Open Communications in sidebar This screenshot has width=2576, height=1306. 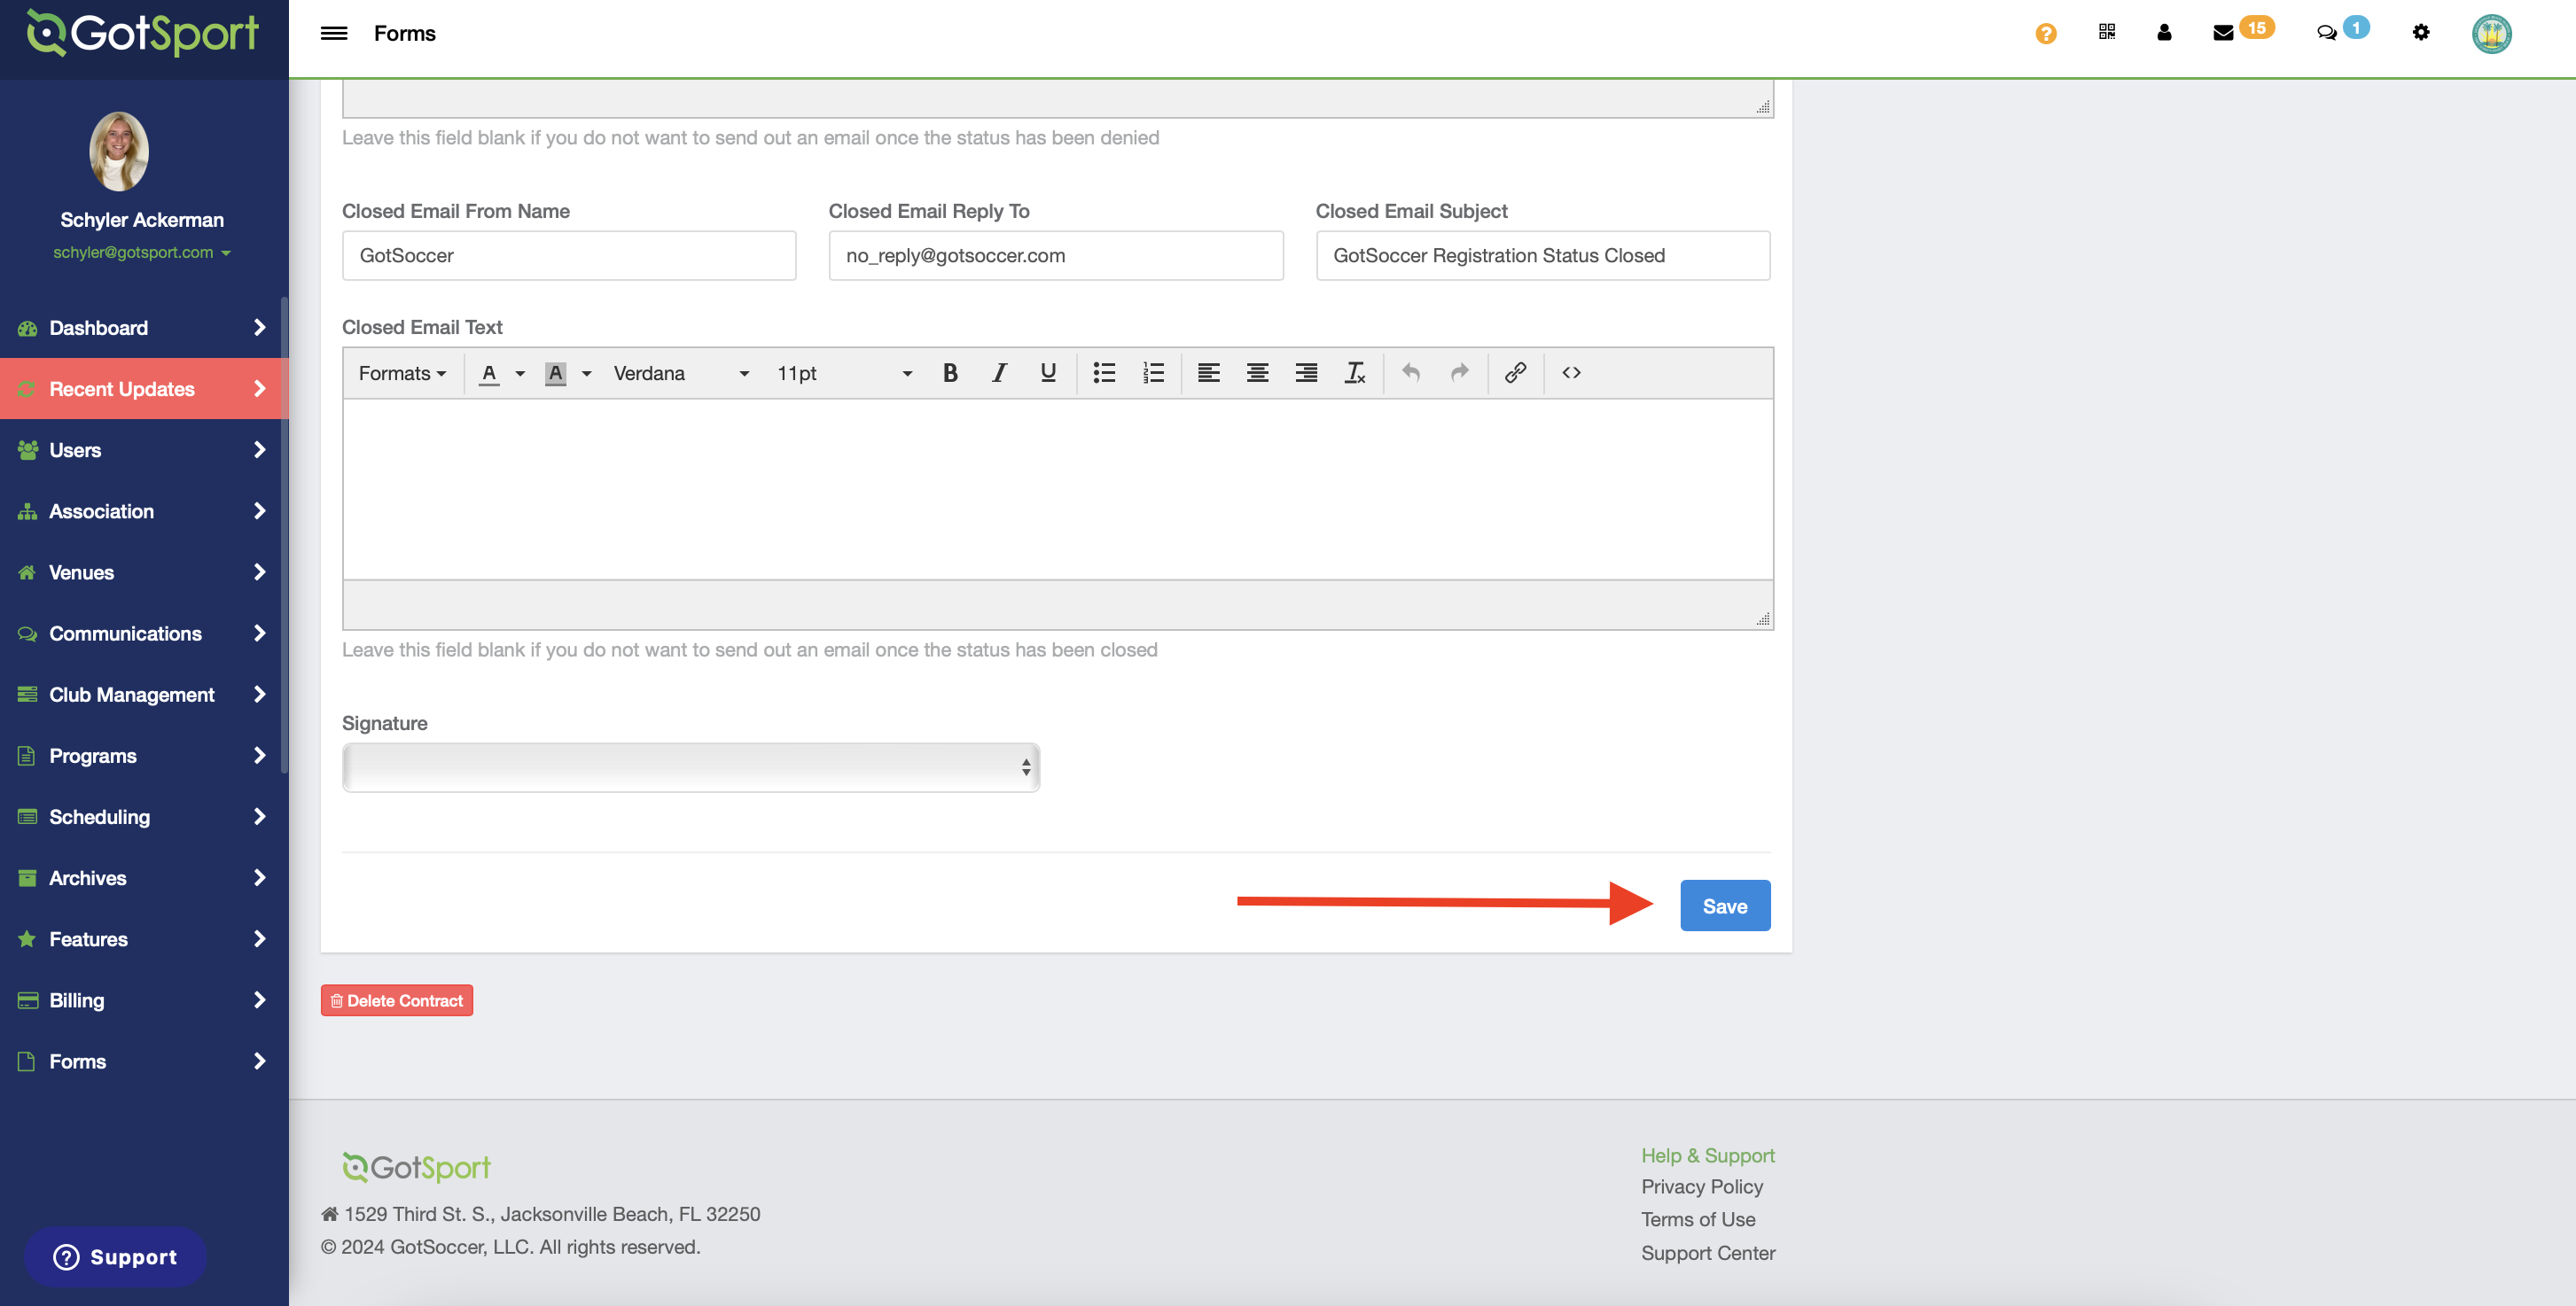(x=142, y=634)
